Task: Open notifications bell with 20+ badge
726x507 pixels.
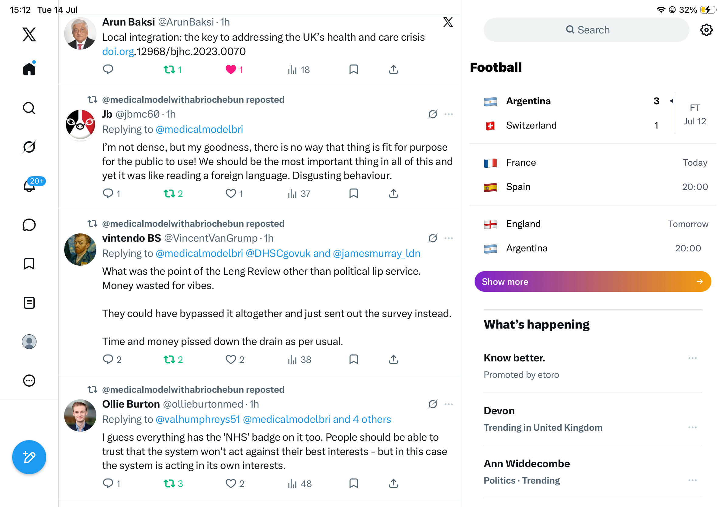Action: coord(29,185)
